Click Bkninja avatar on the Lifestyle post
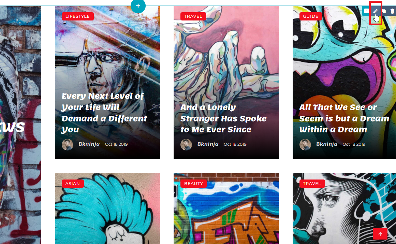This screenshot has height=244, width=396. coord(68,144)
